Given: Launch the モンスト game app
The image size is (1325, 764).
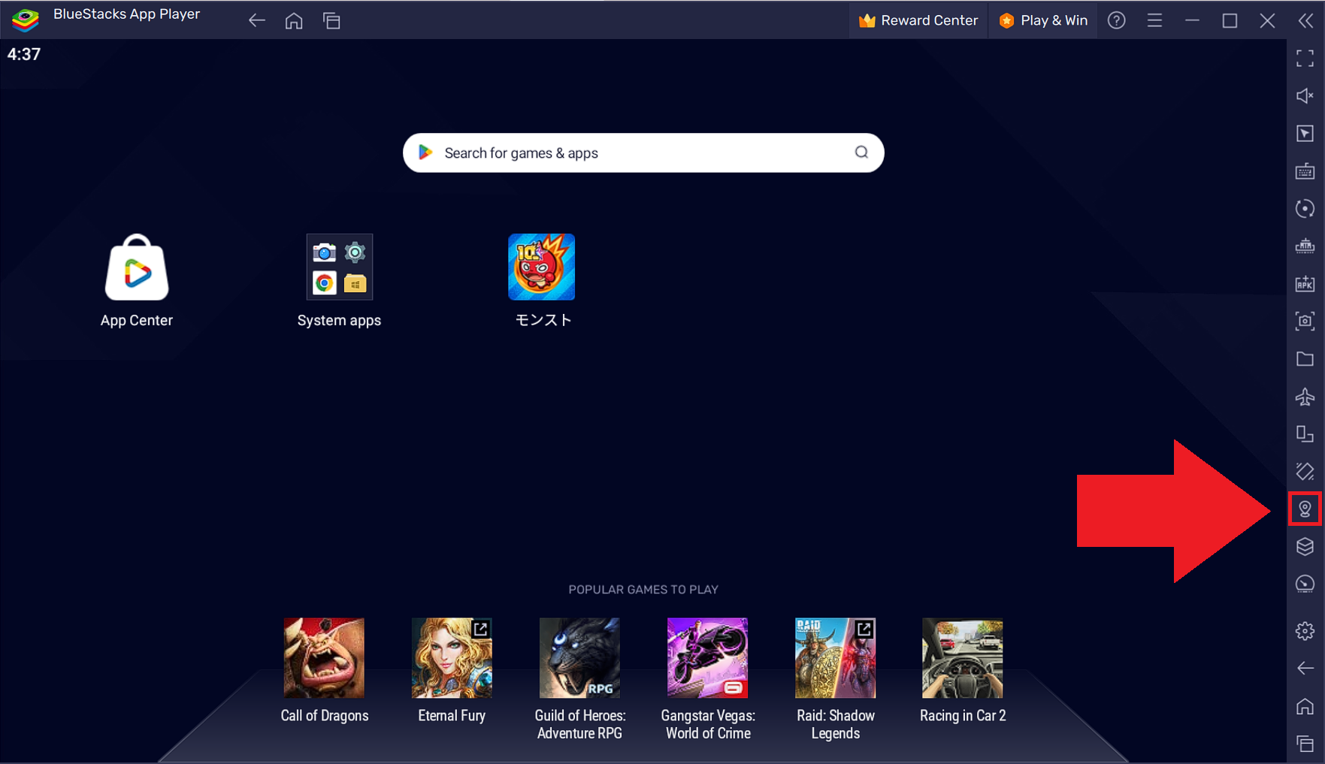Looking at the screenshot, I should coord(542,267).
